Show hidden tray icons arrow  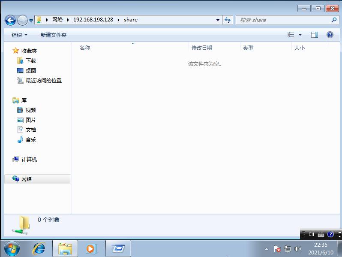267,249
